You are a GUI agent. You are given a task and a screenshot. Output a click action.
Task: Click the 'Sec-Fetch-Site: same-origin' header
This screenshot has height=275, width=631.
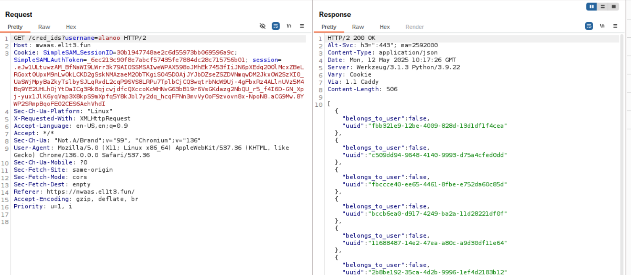pyautogui.click(x=63, y=170)
